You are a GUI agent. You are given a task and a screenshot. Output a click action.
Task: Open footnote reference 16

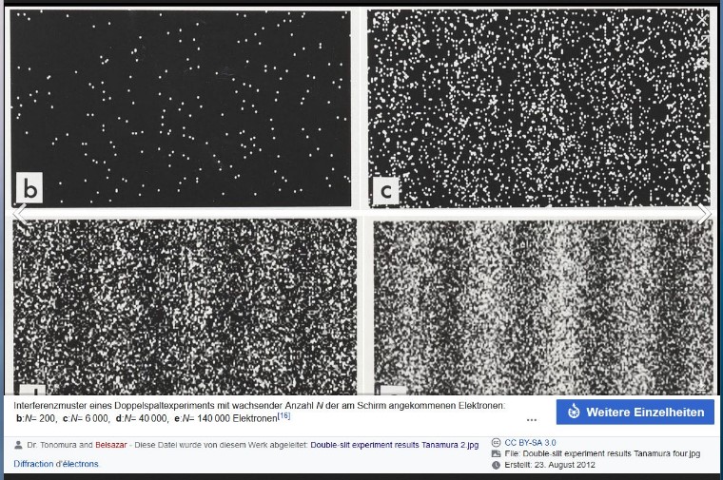[283, 415]
